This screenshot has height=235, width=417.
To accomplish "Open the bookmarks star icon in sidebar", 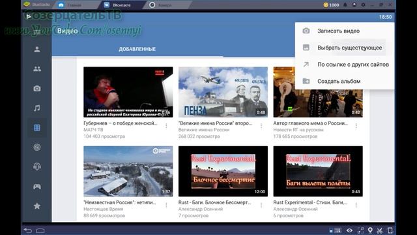I will (37, 206).
